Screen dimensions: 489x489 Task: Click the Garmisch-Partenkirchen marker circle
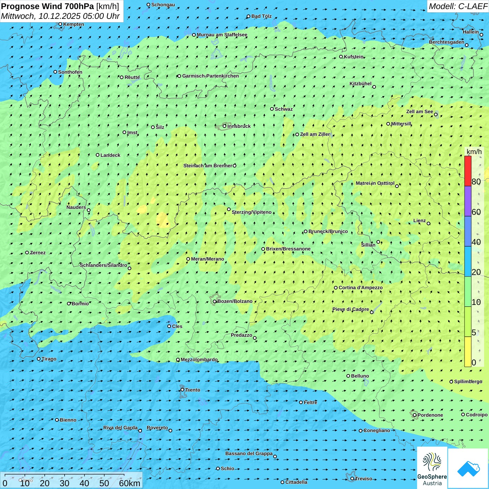click(x=179, y=76)
